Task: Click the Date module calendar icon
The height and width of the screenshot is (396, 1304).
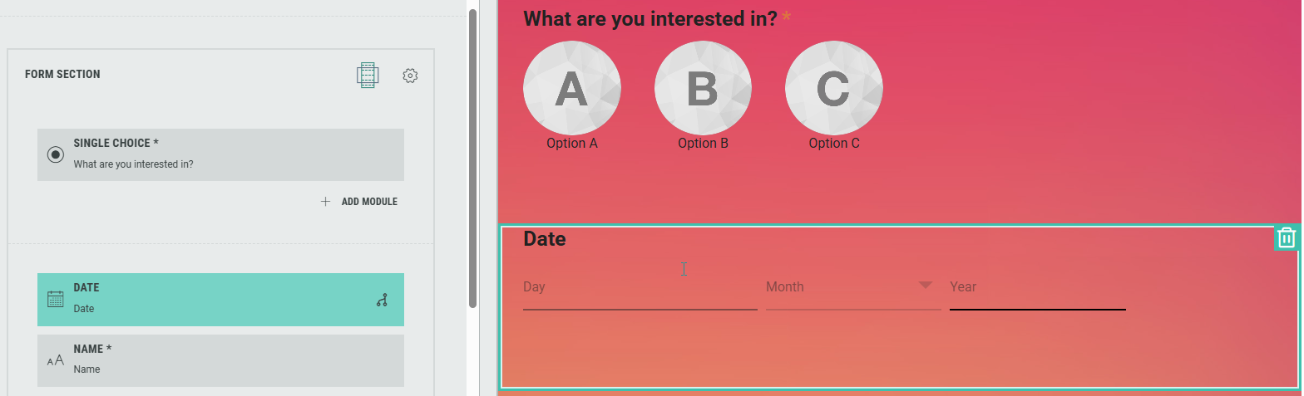Action: 56,299
